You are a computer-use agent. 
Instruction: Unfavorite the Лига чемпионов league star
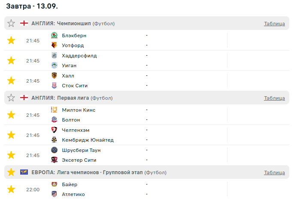point(11,172)
